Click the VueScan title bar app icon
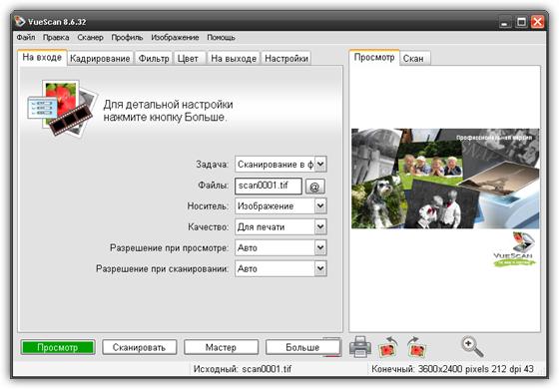 [x=20, y=22]
